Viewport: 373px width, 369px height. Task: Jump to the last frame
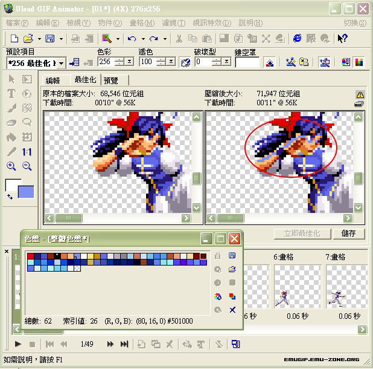[x=124, y=344]
